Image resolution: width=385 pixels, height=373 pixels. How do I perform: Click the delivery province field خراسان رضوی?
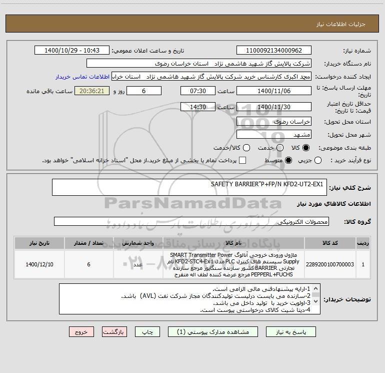point(274,121)
